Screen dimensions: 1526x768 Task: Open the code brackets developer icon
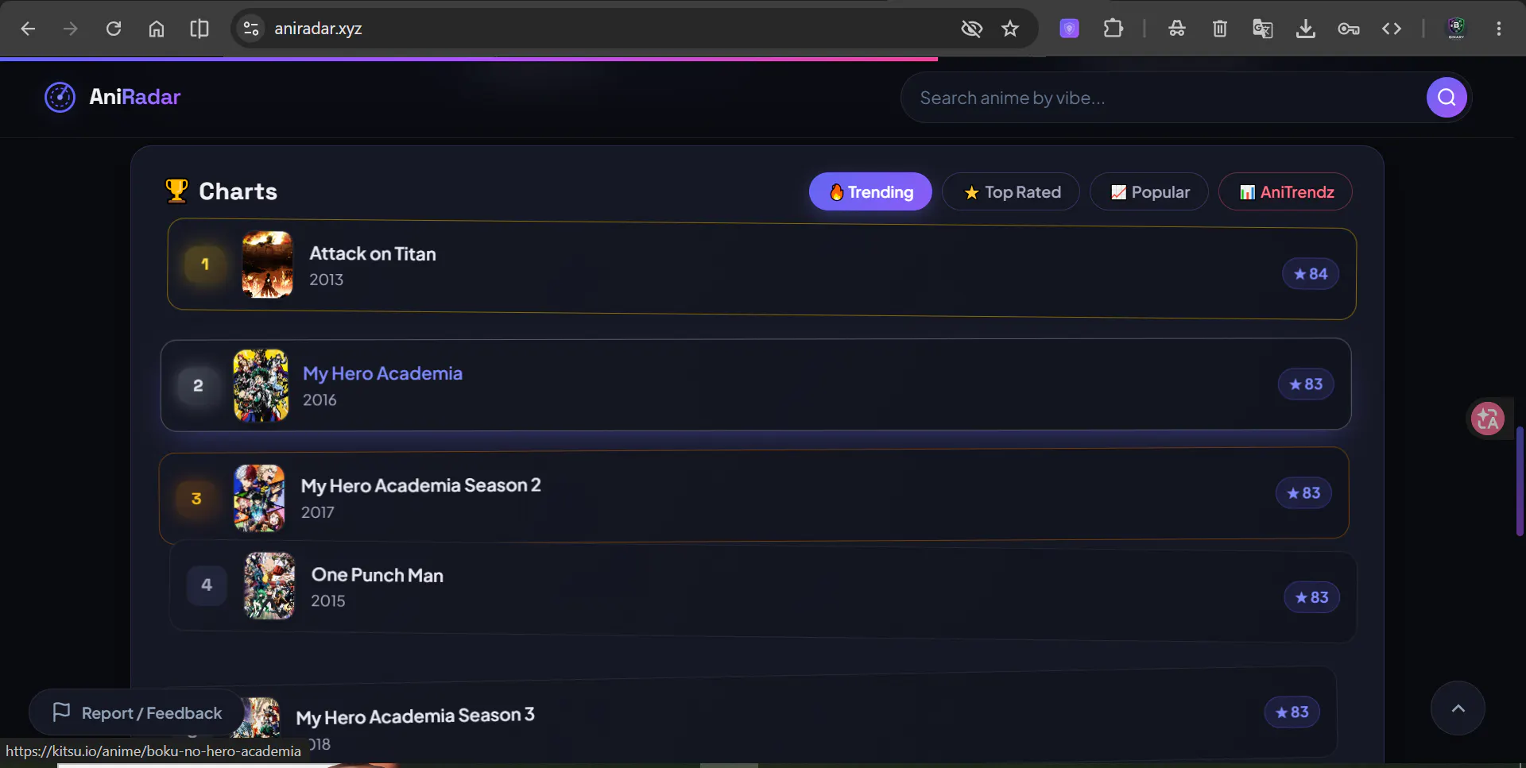1392,29
